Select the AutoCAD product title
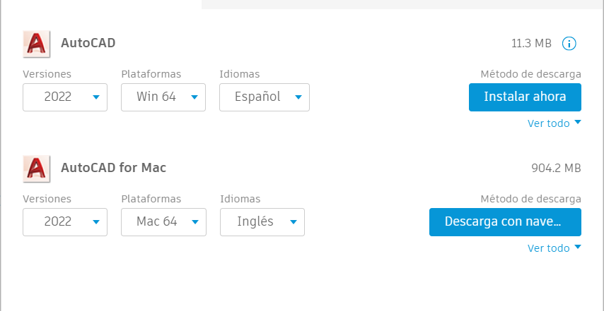Image resolution: width=604 pixels, height=311 pixels. pyautogui.click(x=88, y=43)
